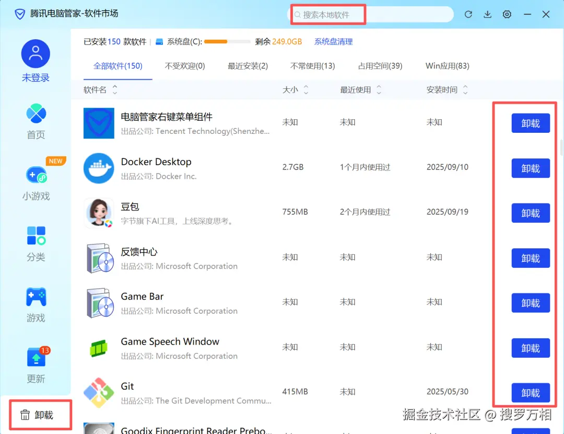This screenshot has width=564, height=434.
Task: Sort list by 安装时间 column
Action: pyautogui.click(x=446, y=90)
